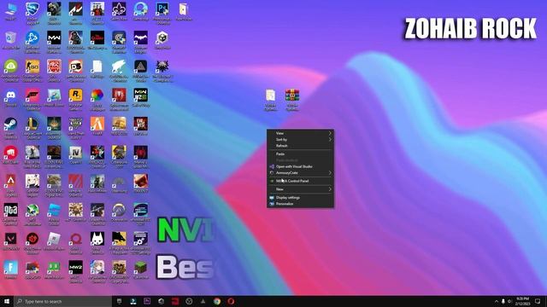
Task: Open NVIDIA Control Panel from the menu
Action: click(x=300, y=181)
